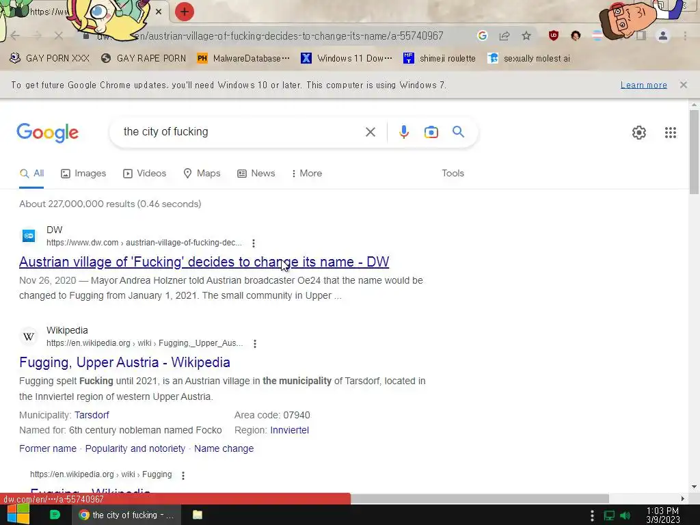Open the uBlock Origin extension
Image resolution: width=700 pixels, height=525 pixels.
[x=554, y=36]
